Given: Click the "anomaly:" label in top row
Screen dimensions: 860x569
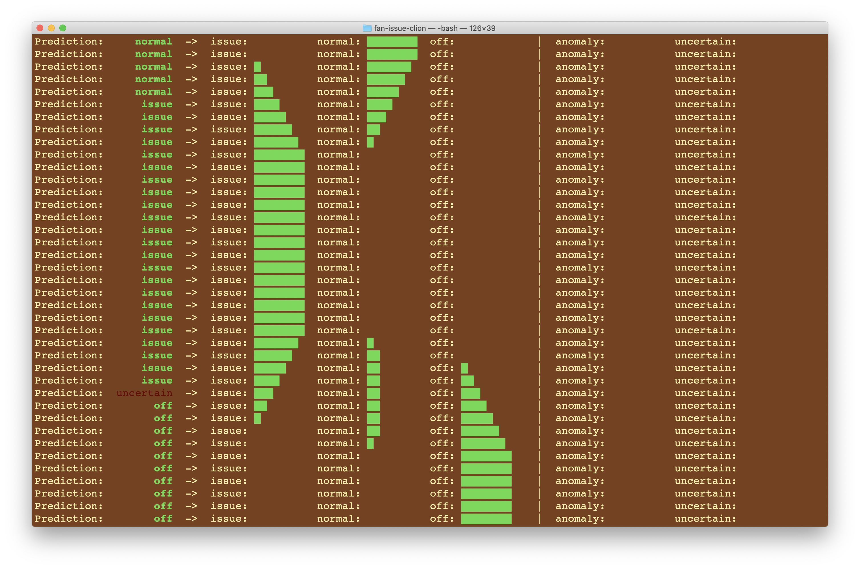Looking at the screenshot, I should click(580, 42).
